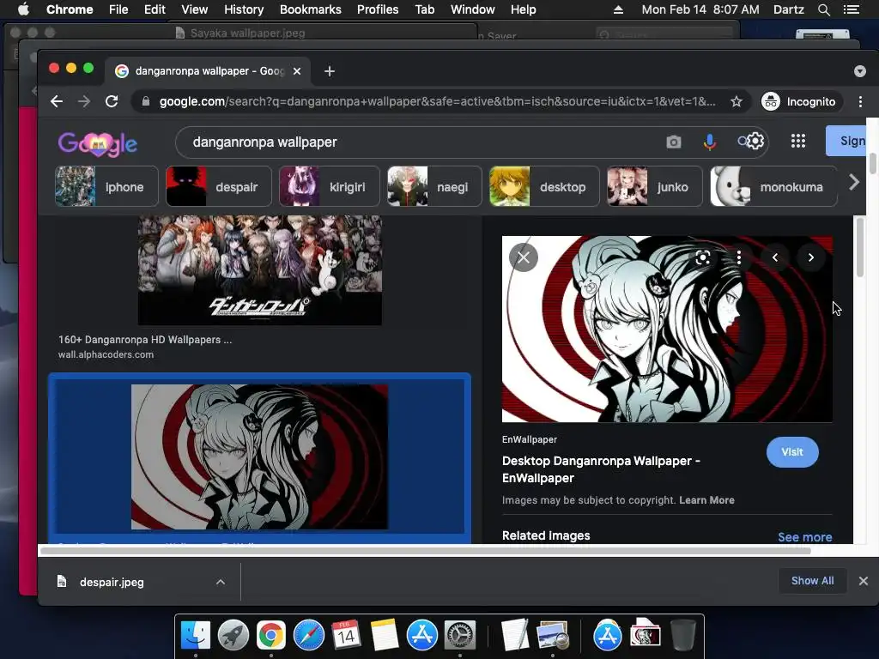Open System Preferences from the Dock

click(x=460, y=635)
